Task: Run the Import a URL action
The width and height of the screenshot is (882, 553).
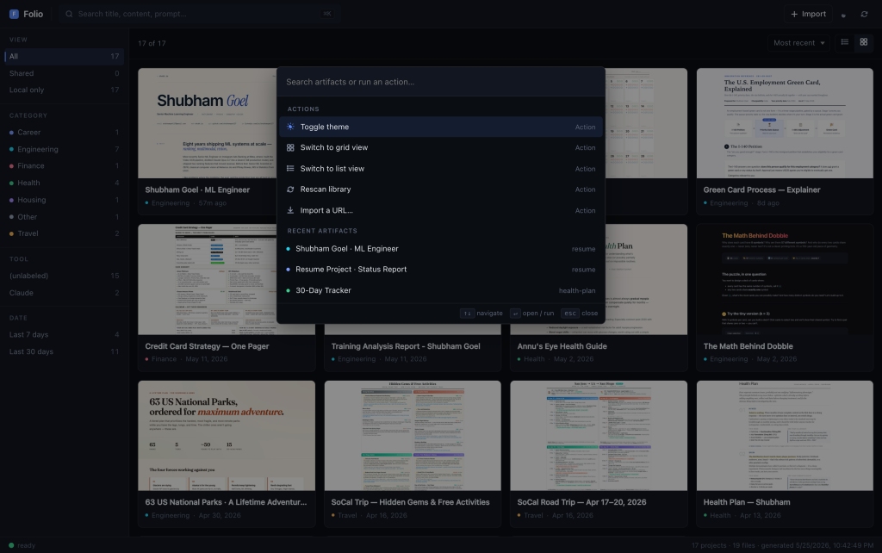Action: pyautogui.click(x=440, y=210)
